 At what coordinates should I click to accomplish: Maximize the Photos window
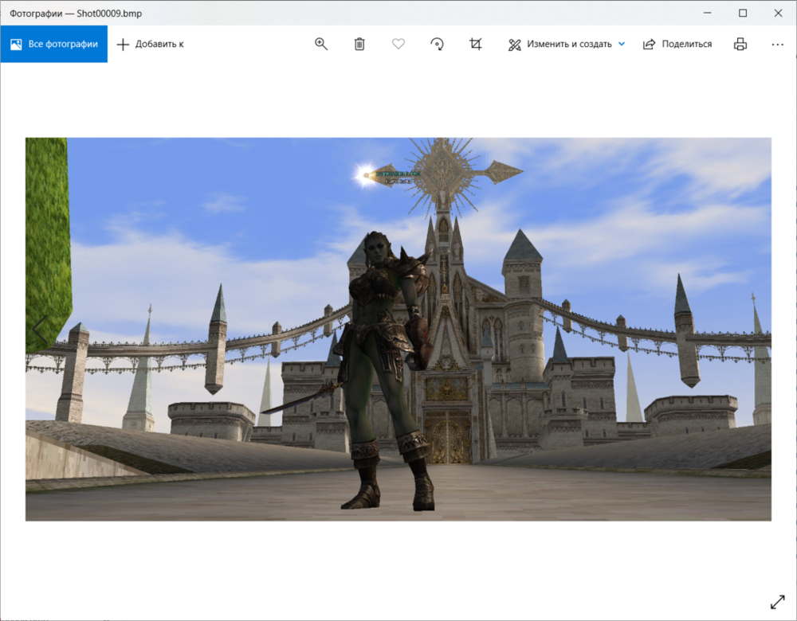743,13
